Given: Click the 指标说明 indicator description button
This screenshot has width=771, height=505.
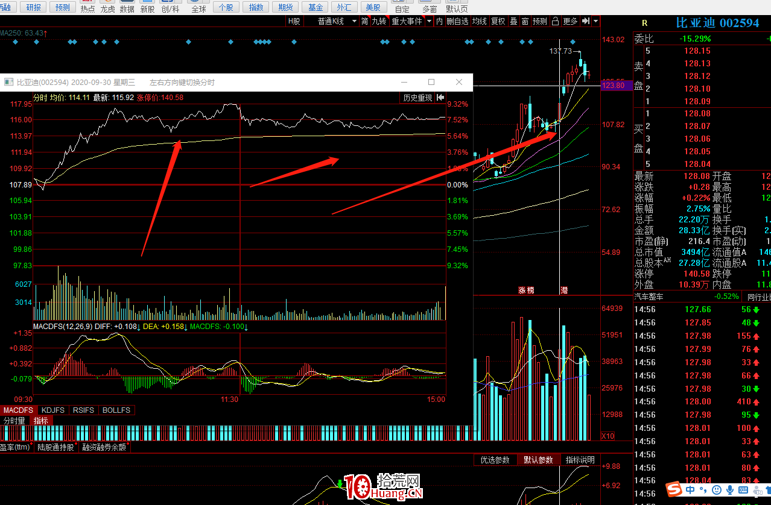Looking at the screenshot, I should pyautogui.click(x=580, y=460).
